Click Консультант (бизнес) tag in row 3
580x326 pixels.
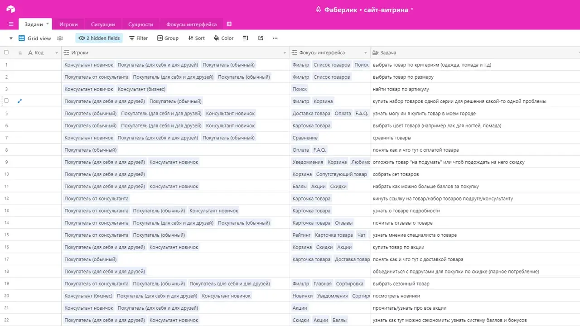coord(141,89)
